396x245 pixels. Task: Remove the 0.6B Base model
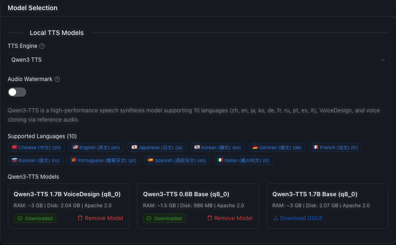pyautogui.click(x=230, y=218)
